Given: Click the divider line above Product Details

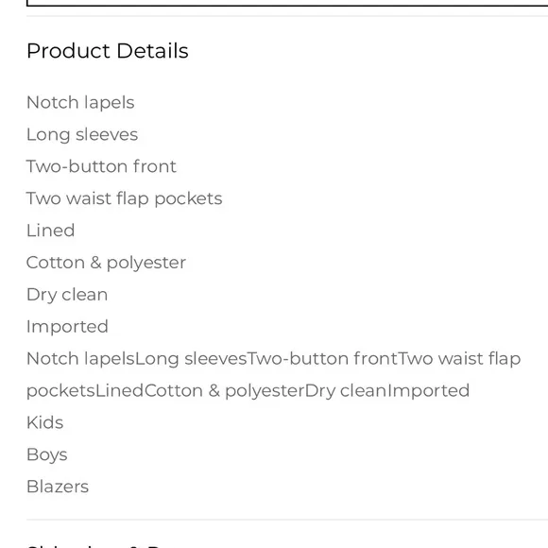Looking at the screenshot, I should [x=287, y=16].
